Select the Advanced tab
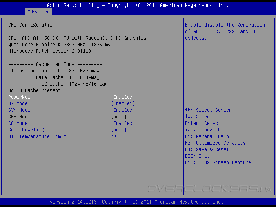 click(39, 12)
